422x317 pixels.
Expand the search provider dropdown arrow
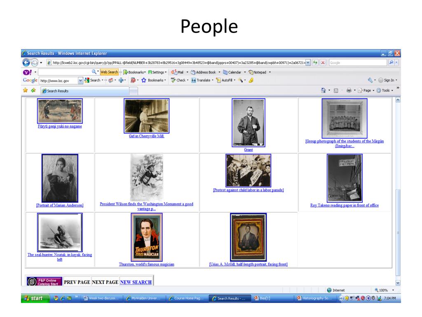coord(397,63)
